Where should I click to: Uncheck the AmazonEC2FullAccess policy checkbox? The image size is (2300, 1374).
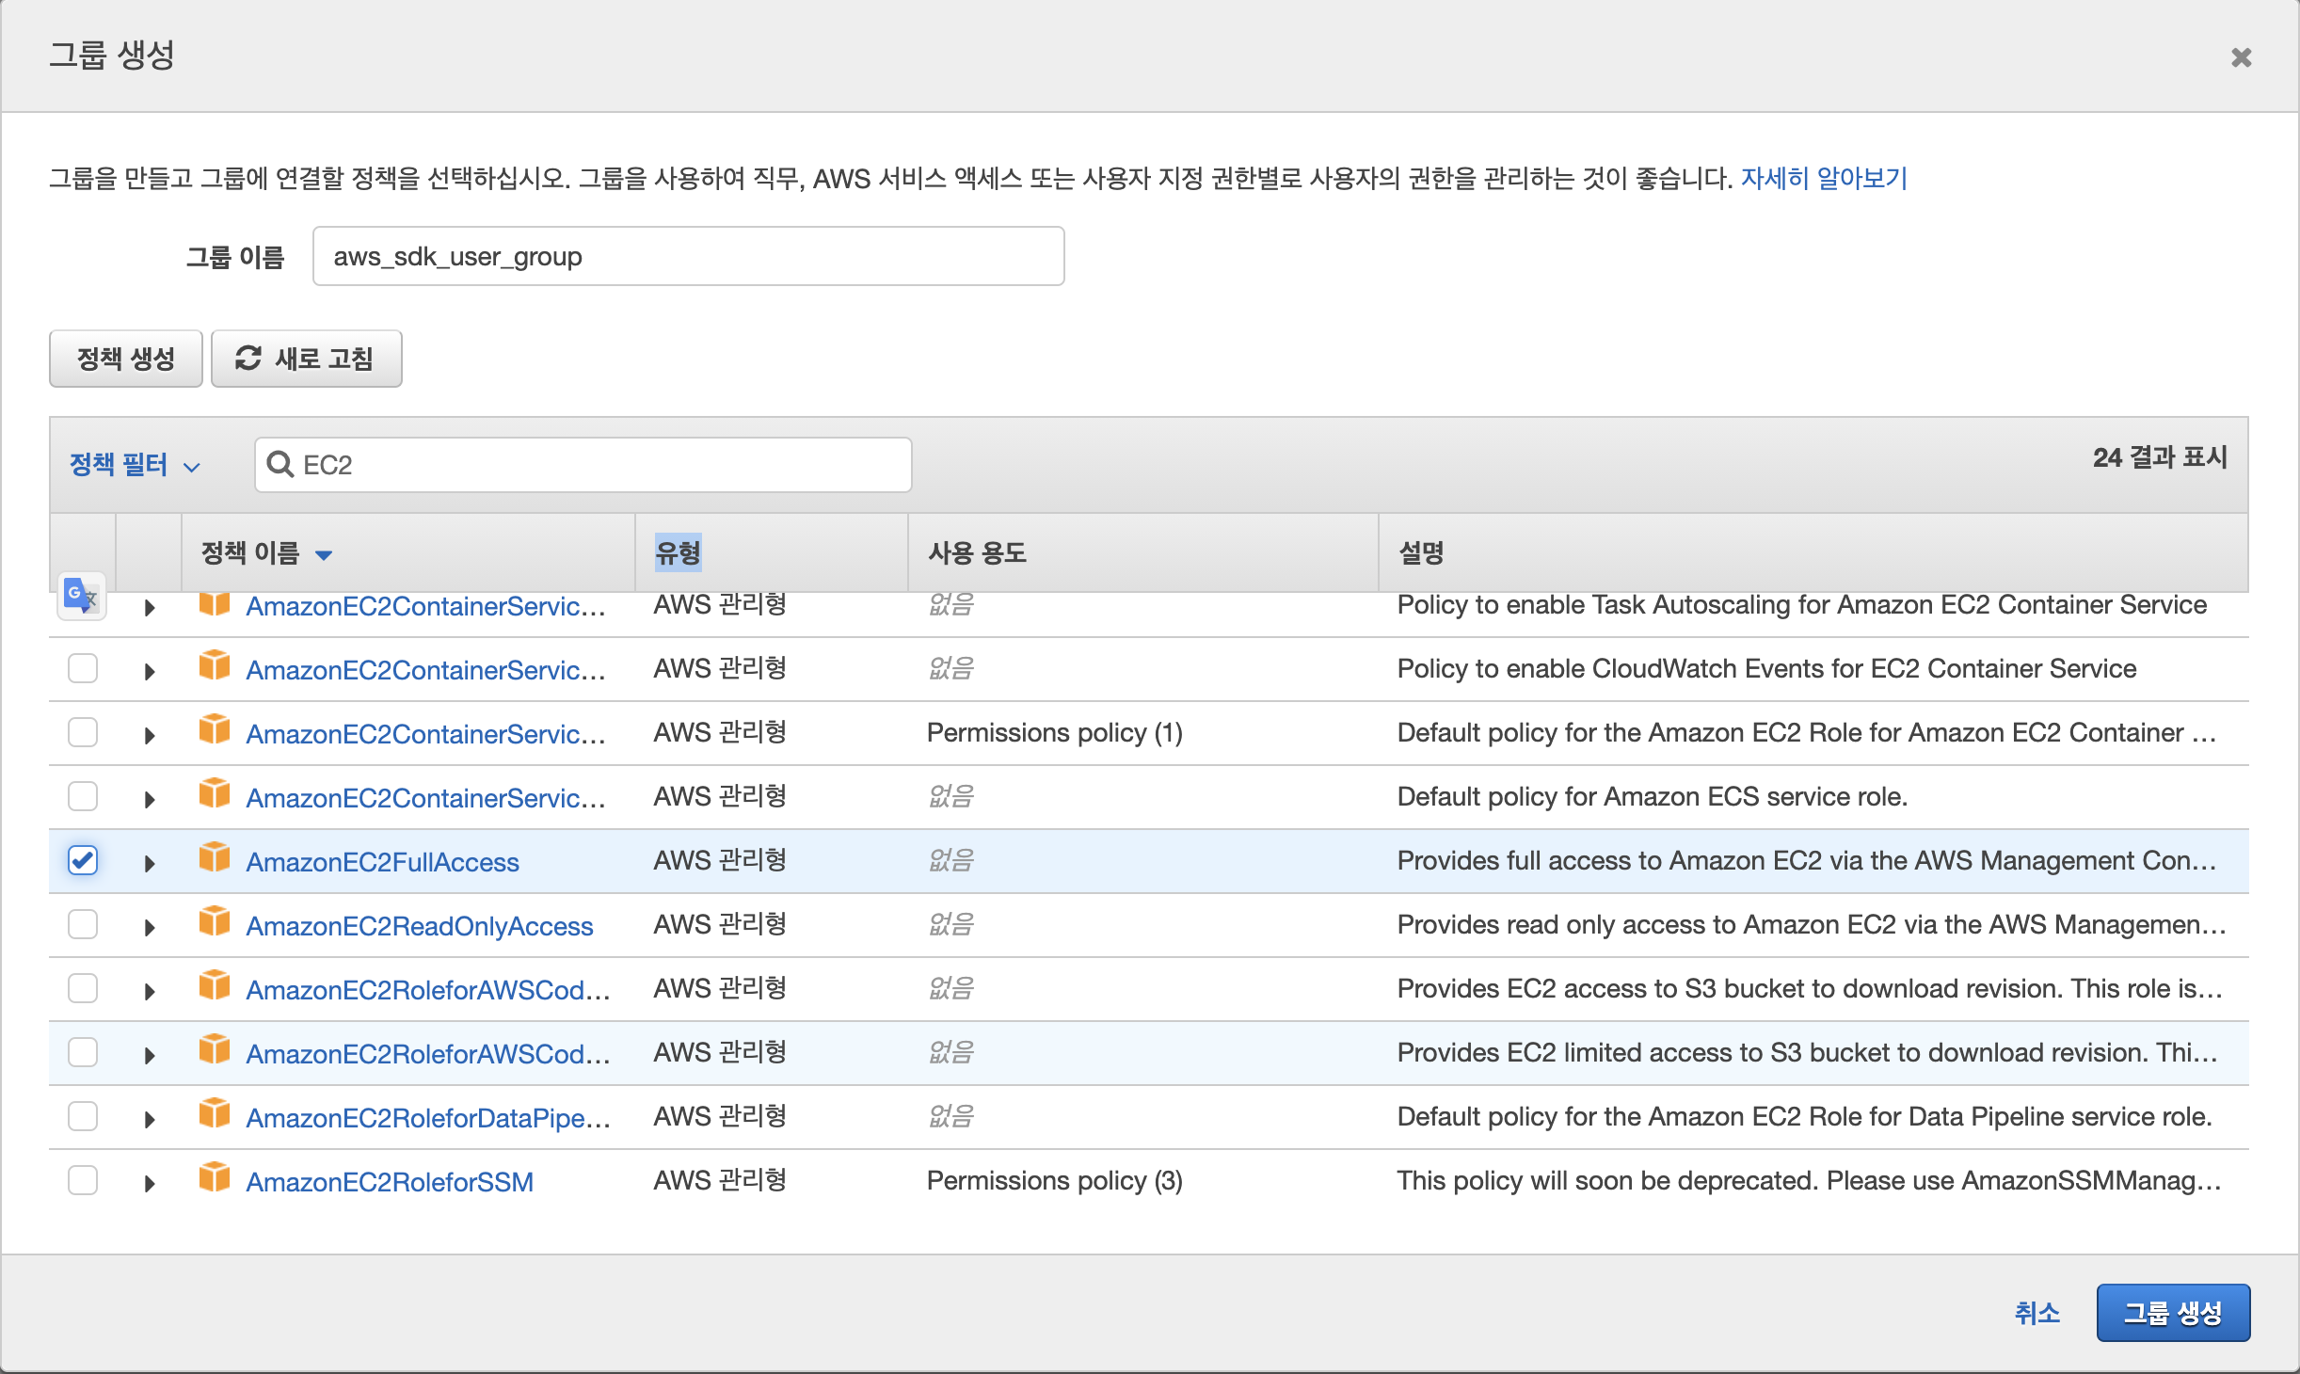(83, 860)
